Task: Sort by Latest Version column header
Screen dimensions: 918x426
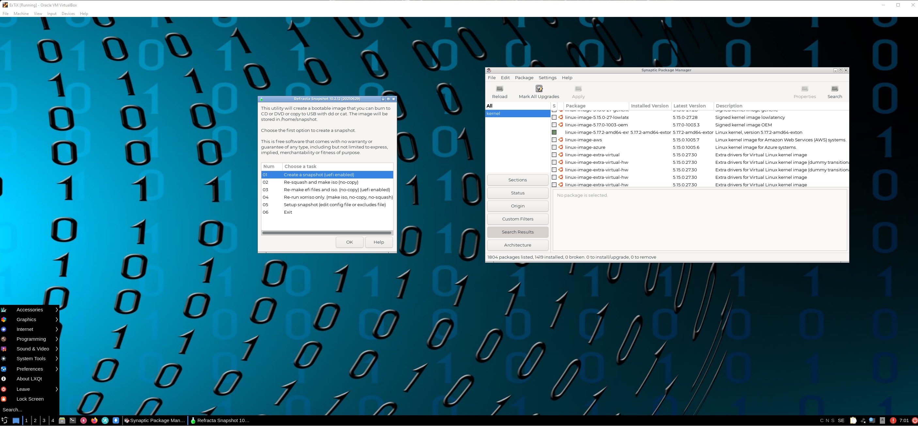Action: [692, 106]
